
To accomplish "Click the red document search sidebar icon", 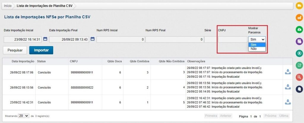I will (299, 77).
